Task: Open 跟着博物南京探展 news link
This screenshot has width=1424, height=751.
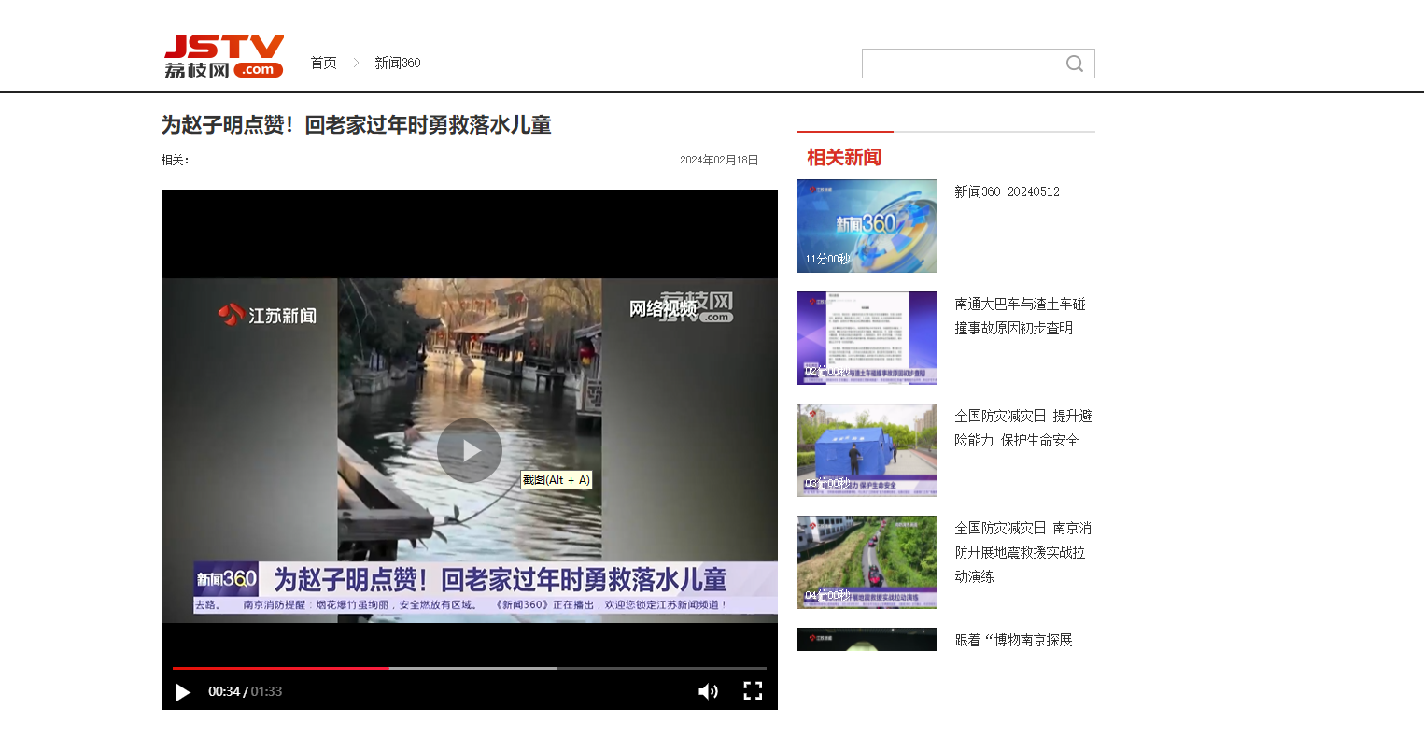Action: pyautogui.click(x=1013, y=640)
